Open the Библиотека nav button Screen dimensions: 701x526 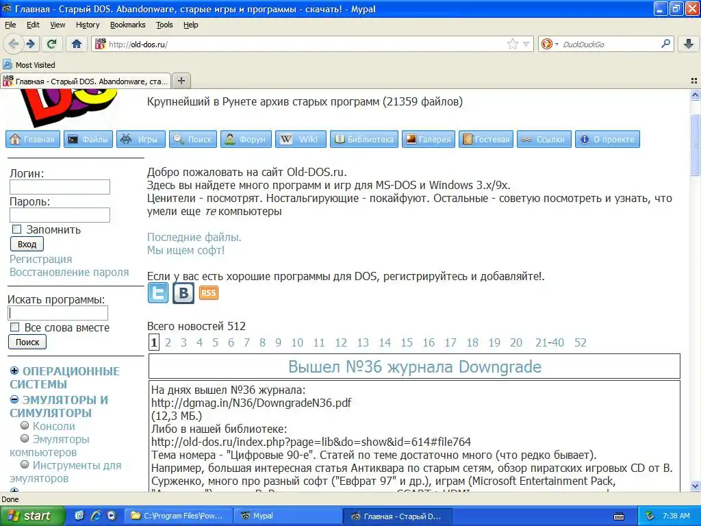(364, 139)
